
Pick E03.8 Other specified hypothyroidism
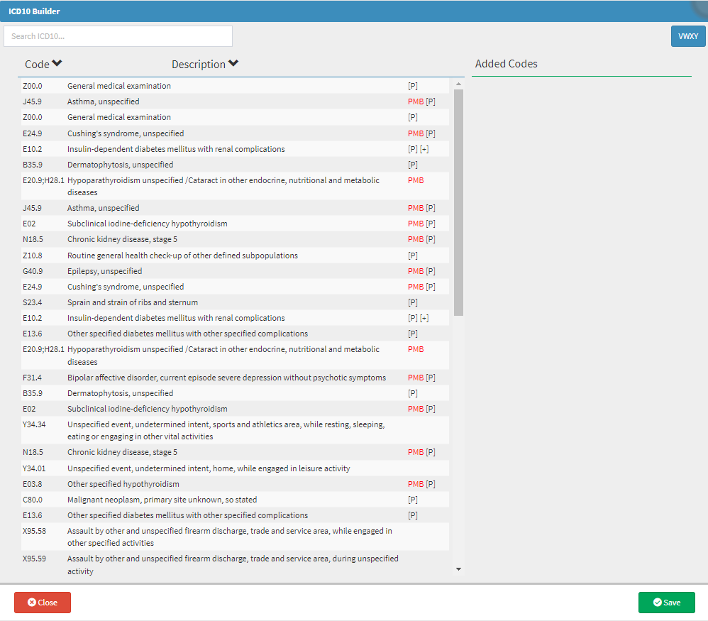click(x=123, y=484)
